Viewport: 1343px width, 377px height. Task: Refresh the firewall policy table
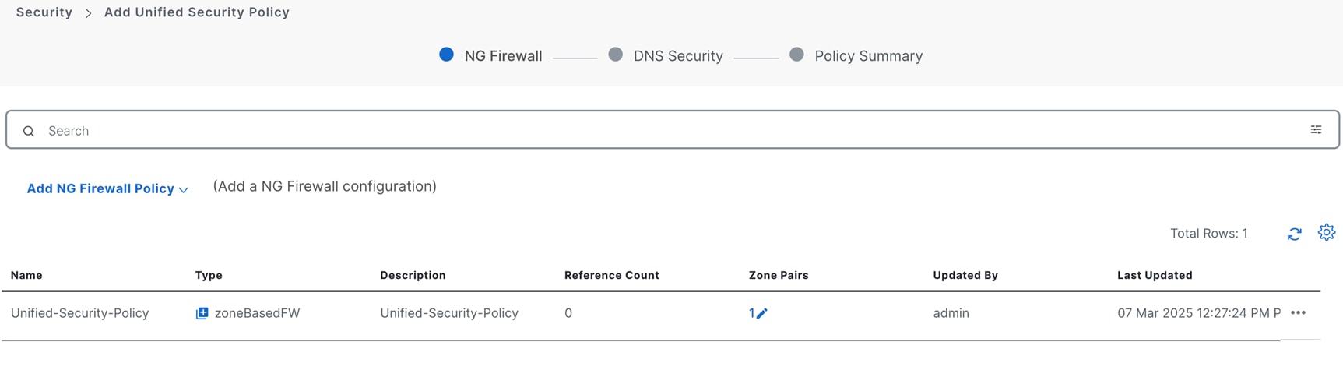pyautogui.click(x=1294, y=234)
